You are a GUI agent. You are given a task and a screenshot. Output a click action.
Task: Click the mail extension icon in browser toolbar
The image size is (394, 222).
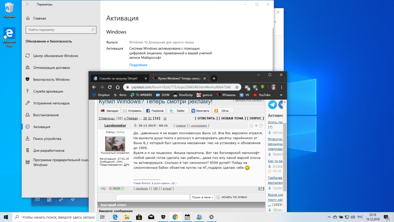(x=247, y=88)
